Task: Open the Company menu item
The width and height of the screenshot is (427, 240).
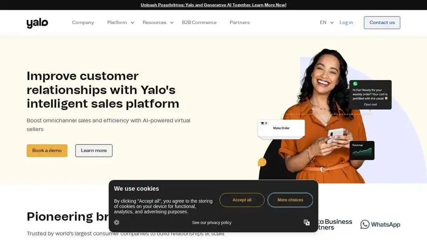Action: point(83,22)
